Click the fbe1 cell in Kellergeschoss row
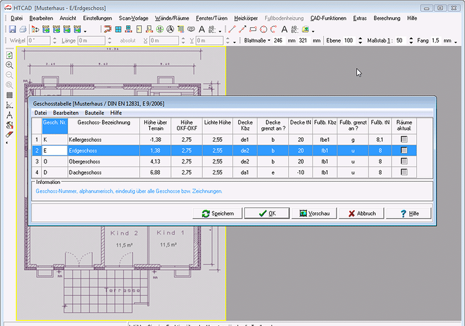 (x=325, y=140)
